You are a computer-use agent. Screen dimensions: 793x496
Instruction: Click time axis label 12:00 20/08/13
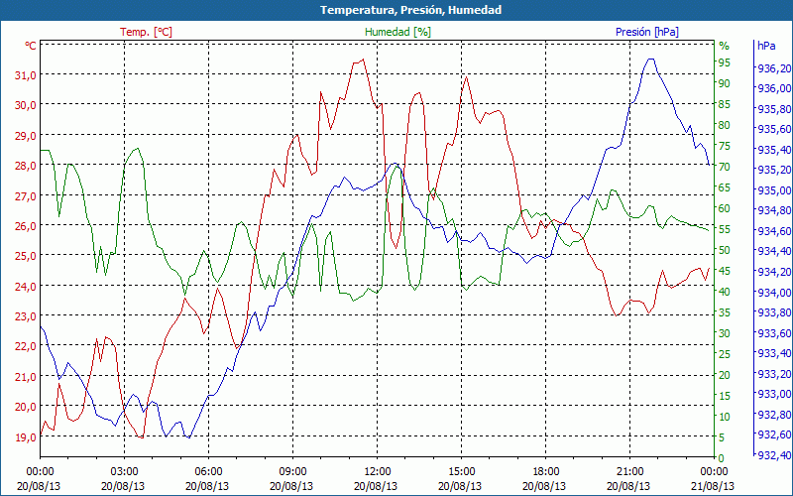pos(377,479)
